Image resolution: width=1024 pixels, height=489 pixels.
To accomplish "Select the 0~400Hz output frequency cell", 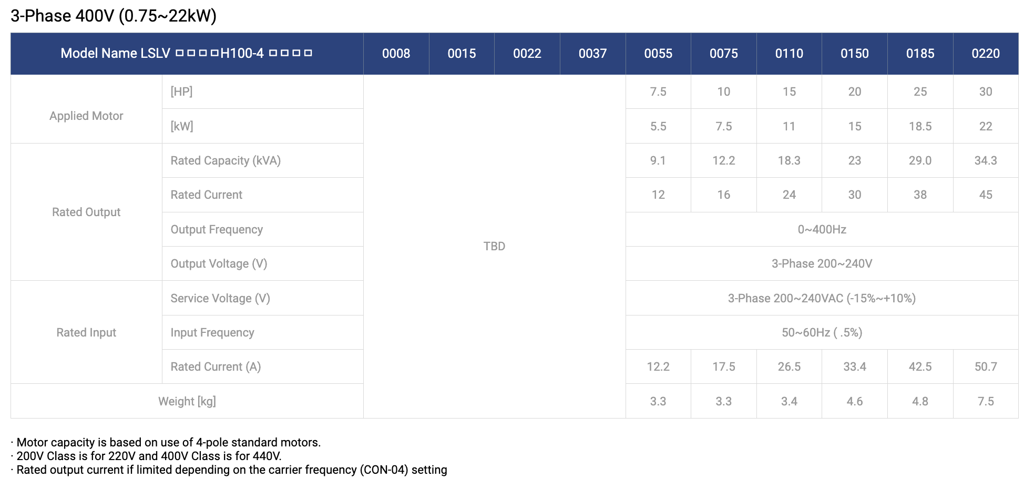I will (822, 229).
